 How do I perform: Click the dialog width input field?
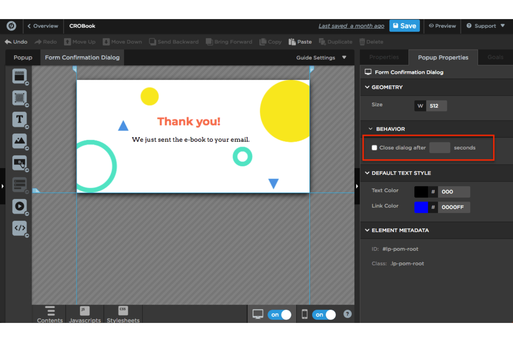(436, 106)
